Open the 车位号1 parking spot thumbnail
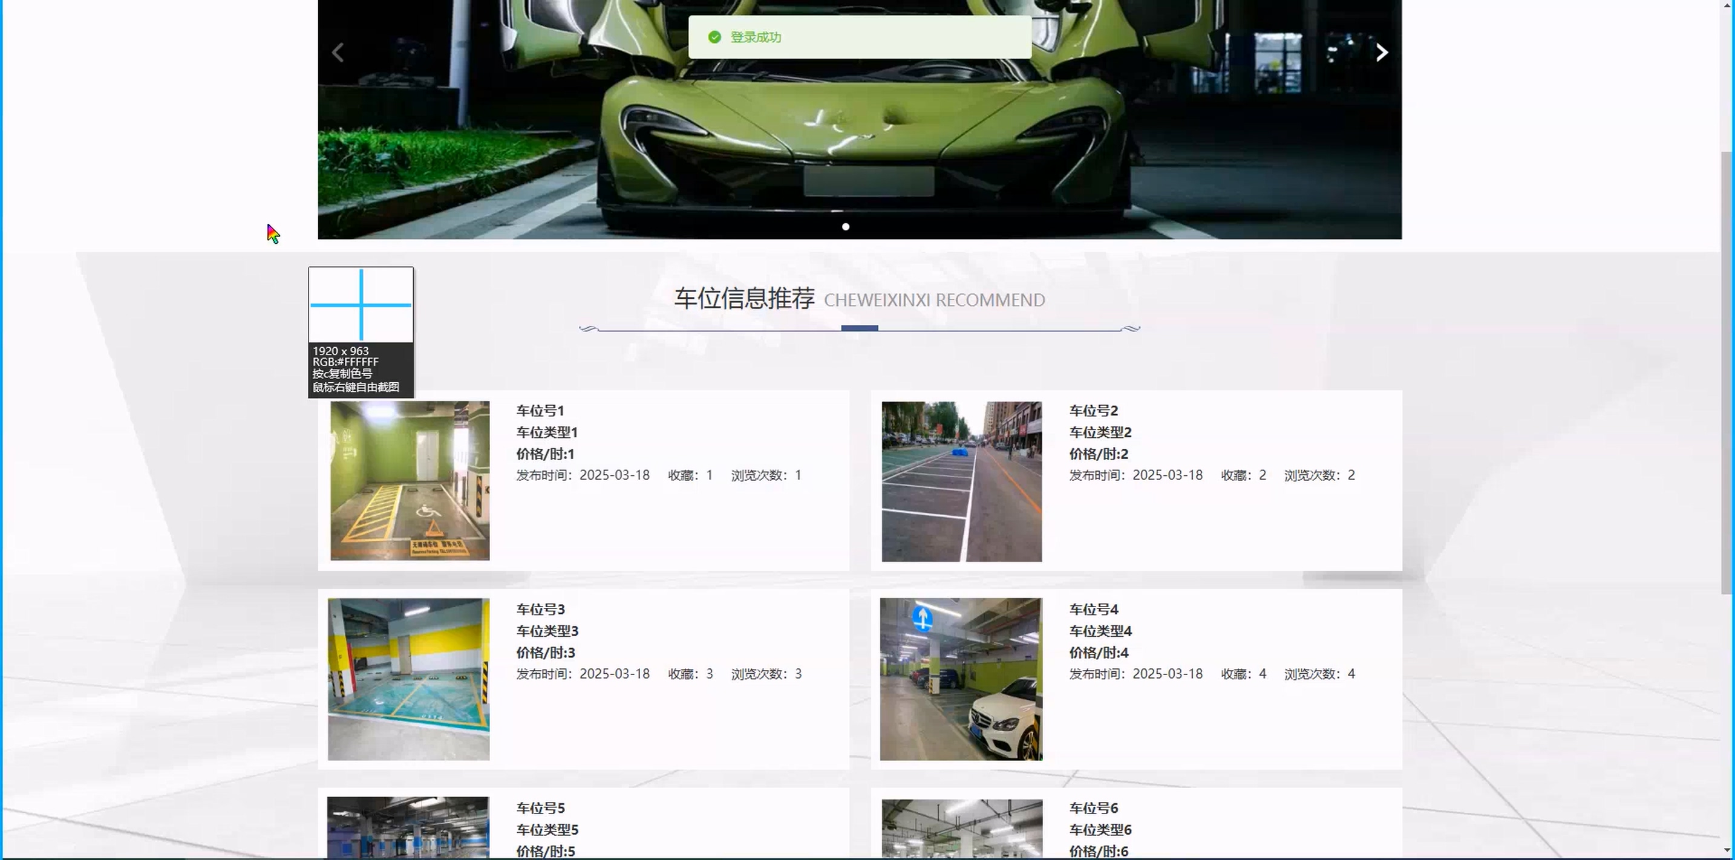Viewport: 1735px width, 860px height. tap(410, 480)
